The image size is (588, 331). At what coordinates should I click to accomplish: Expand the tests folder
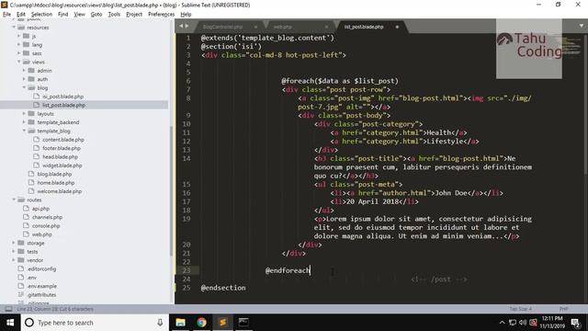tap(14, 252)
